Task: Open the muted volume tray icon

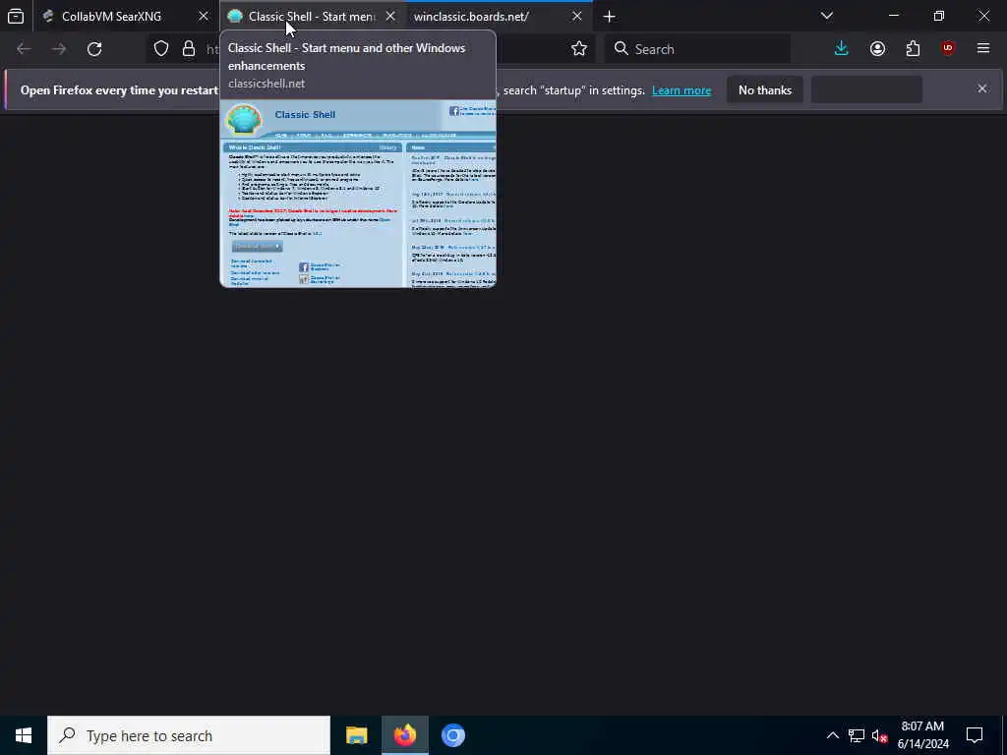Action: click(879, 735)
